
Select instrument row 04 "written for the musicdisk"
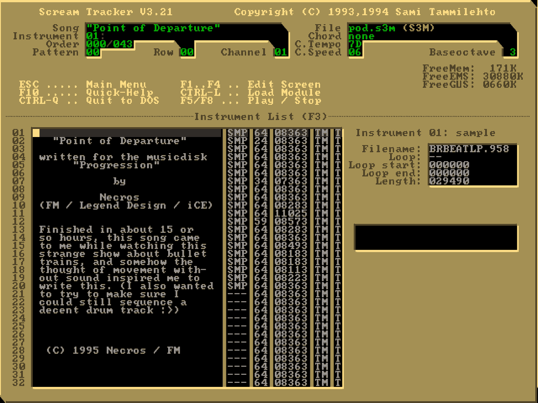(x=123, y=157)
